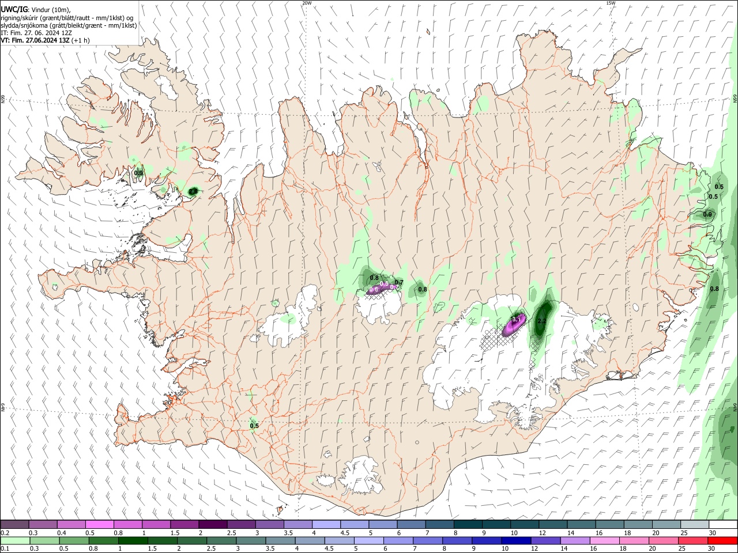Select the grey-purple 0.2–0.3 snow scale swatch
This screenshot has height=553, width=738.
pyautogui.click(x=14, y=525)
